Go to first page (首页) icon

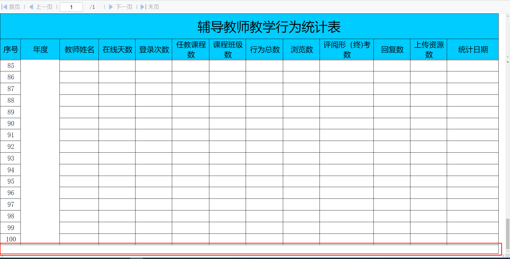click(4, 7)
